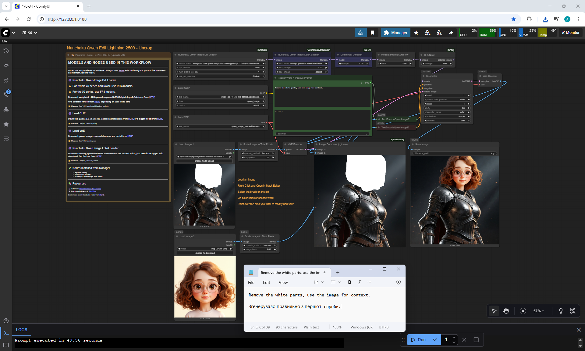Toggle bold formatting in Notepad

349,282
